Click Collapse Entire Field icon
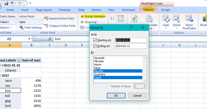The image size is (207, 109). (46, 26)
